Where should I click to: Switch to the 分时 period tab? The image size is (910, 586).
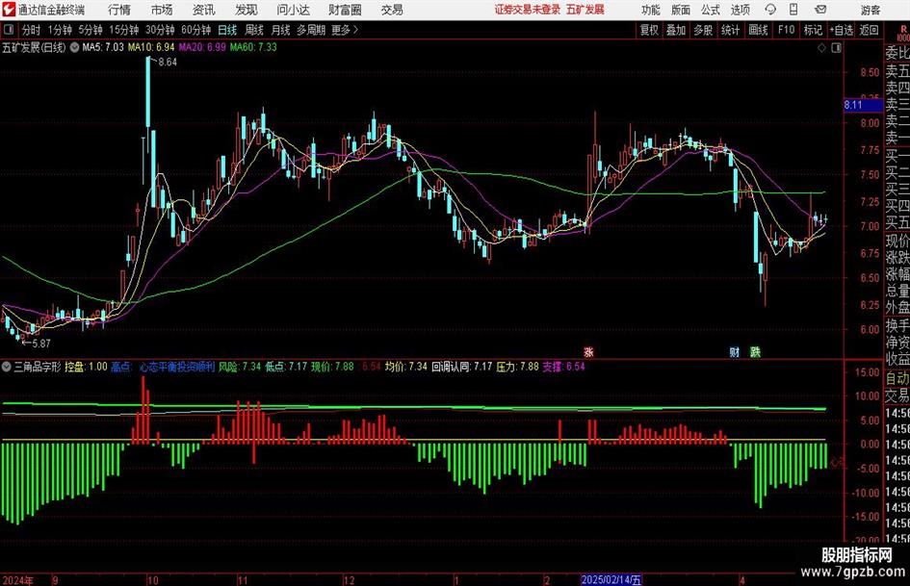coord(32,30)
